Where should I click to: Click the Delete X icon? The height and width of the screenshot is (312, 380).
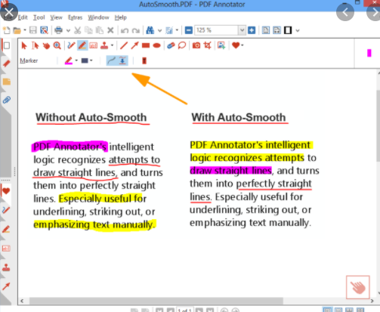click(x=110, y=30)
